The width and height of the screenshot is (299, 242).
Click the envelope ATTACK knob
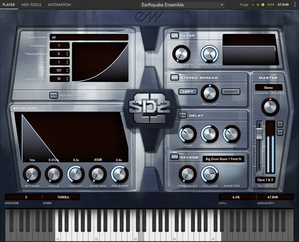pyautogui.click(x=32, y=174)
